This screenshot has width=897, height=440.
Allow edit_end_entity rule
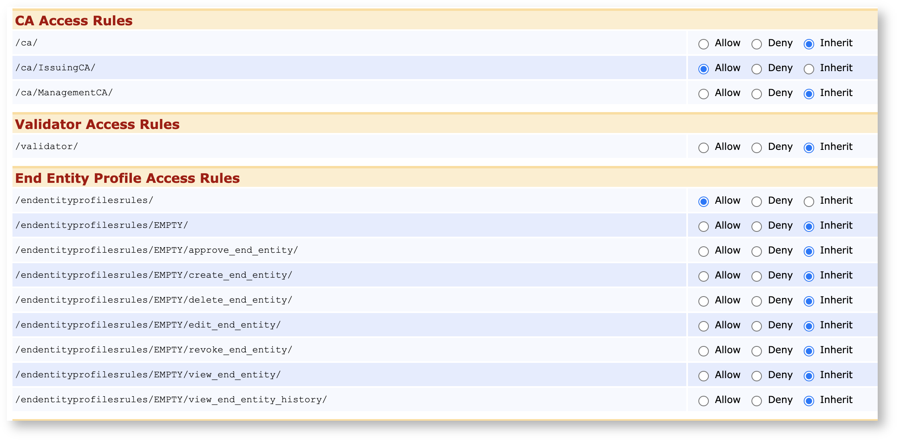[704, 326]
